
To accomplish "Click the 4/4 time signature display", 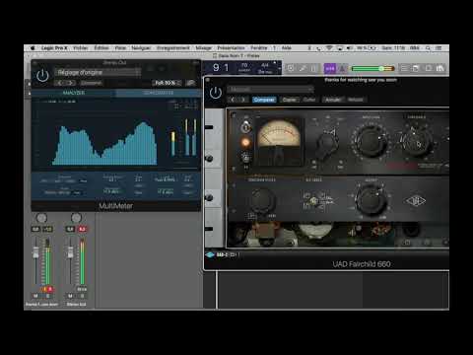I will (x=265, y=65).
